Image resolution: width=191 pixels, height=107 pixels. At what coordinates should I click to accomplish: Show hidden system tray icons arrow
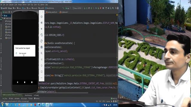tap(102, 105)
